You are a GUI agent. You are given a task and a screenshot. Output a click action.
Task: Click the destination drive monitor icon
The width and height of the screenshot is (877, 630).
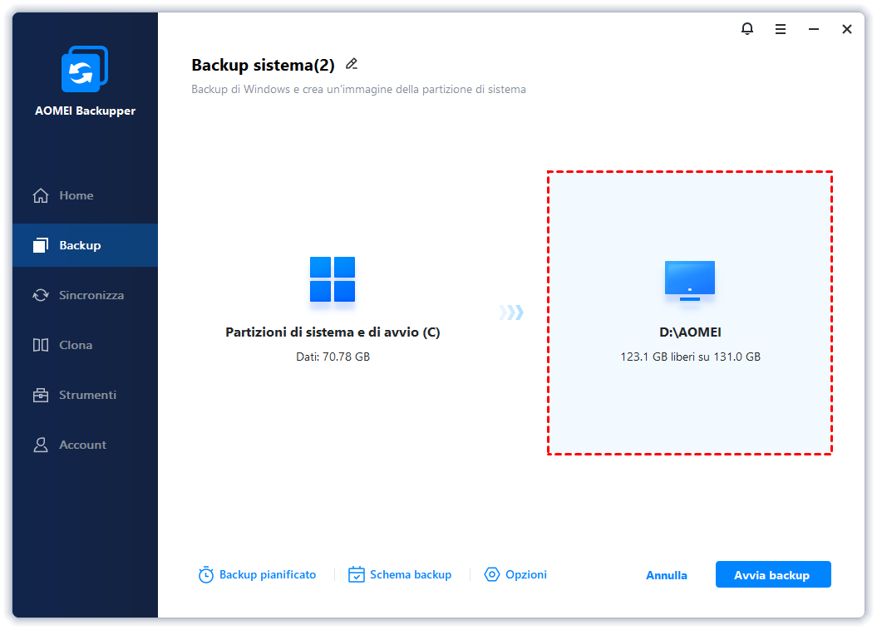[x=689, y=280]
